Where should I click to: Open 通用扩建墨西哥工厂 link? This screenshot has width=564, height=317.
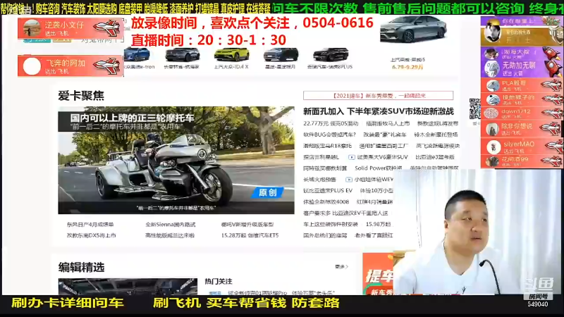click(x=384, y=146)
